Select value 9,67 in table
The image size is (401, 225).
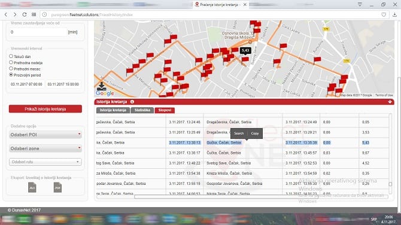[366, 153]
